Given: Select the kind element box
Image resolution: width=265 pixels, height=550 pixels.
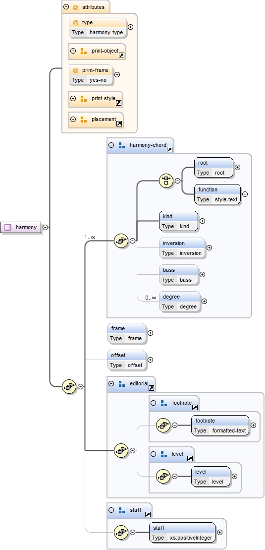Looking at the screenshot, I should [x=178, y=221].
